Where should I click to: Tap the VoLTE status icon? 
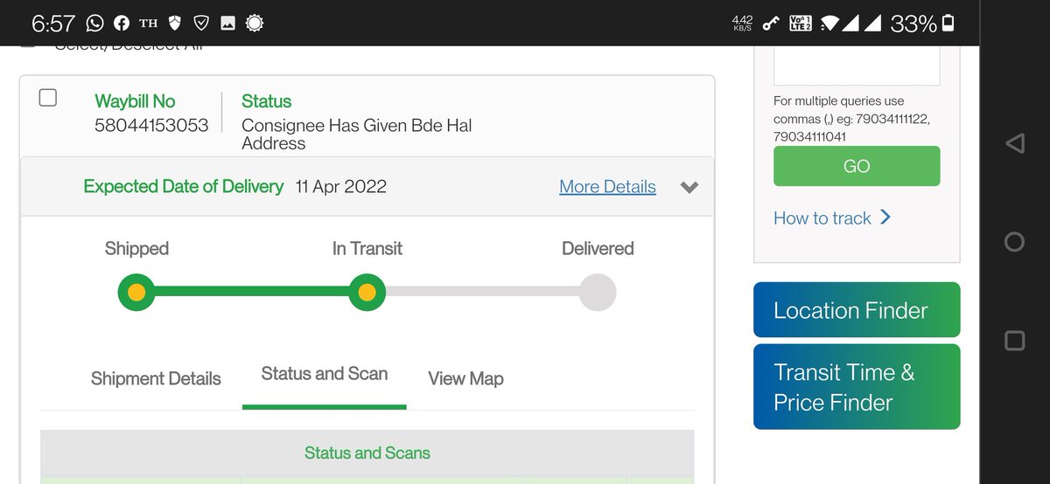point(800,24)
